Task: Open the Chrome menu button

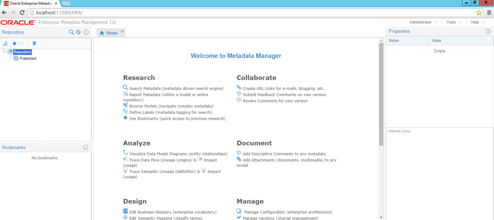Action: click(489, 13)
